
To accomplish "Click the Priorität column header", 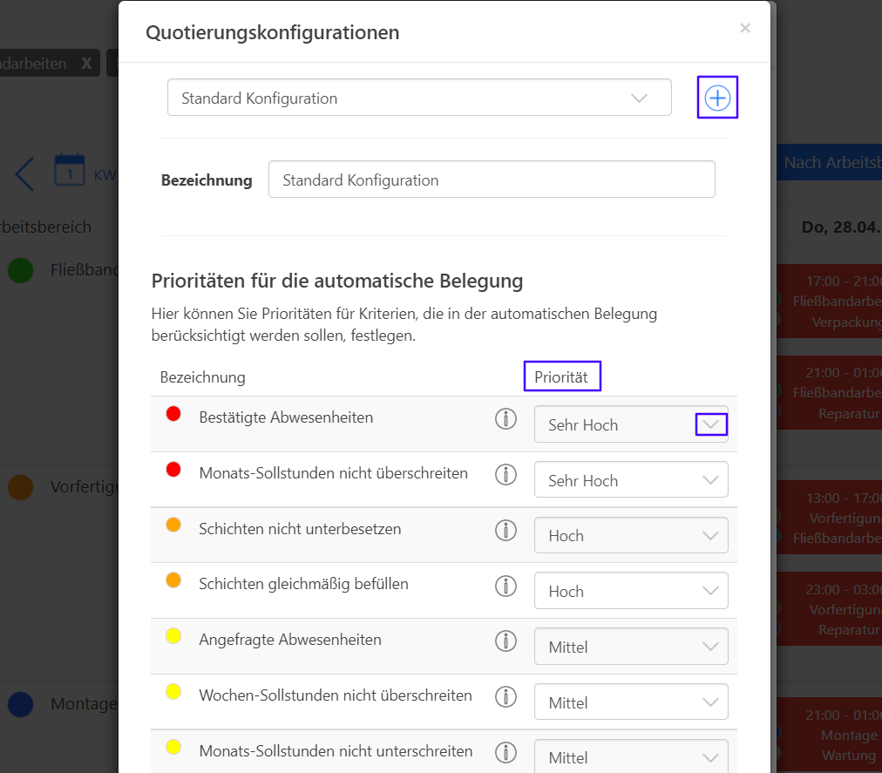I will 562,377.
